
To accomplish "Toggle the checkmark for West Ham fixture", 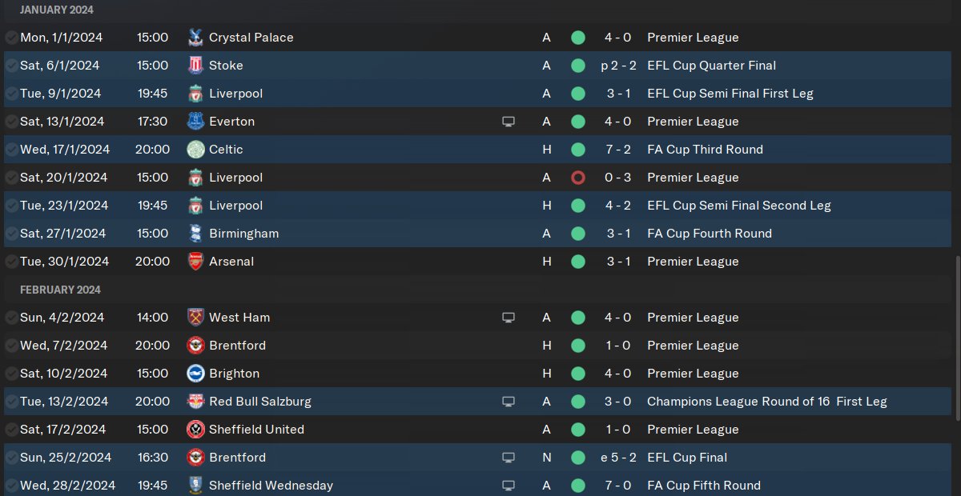I will pyautogui.click(x=11, y=318).
